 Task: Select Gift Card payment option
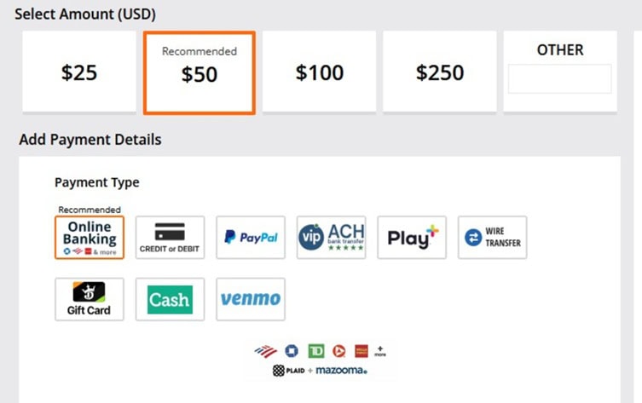click(x=90, y=299)
